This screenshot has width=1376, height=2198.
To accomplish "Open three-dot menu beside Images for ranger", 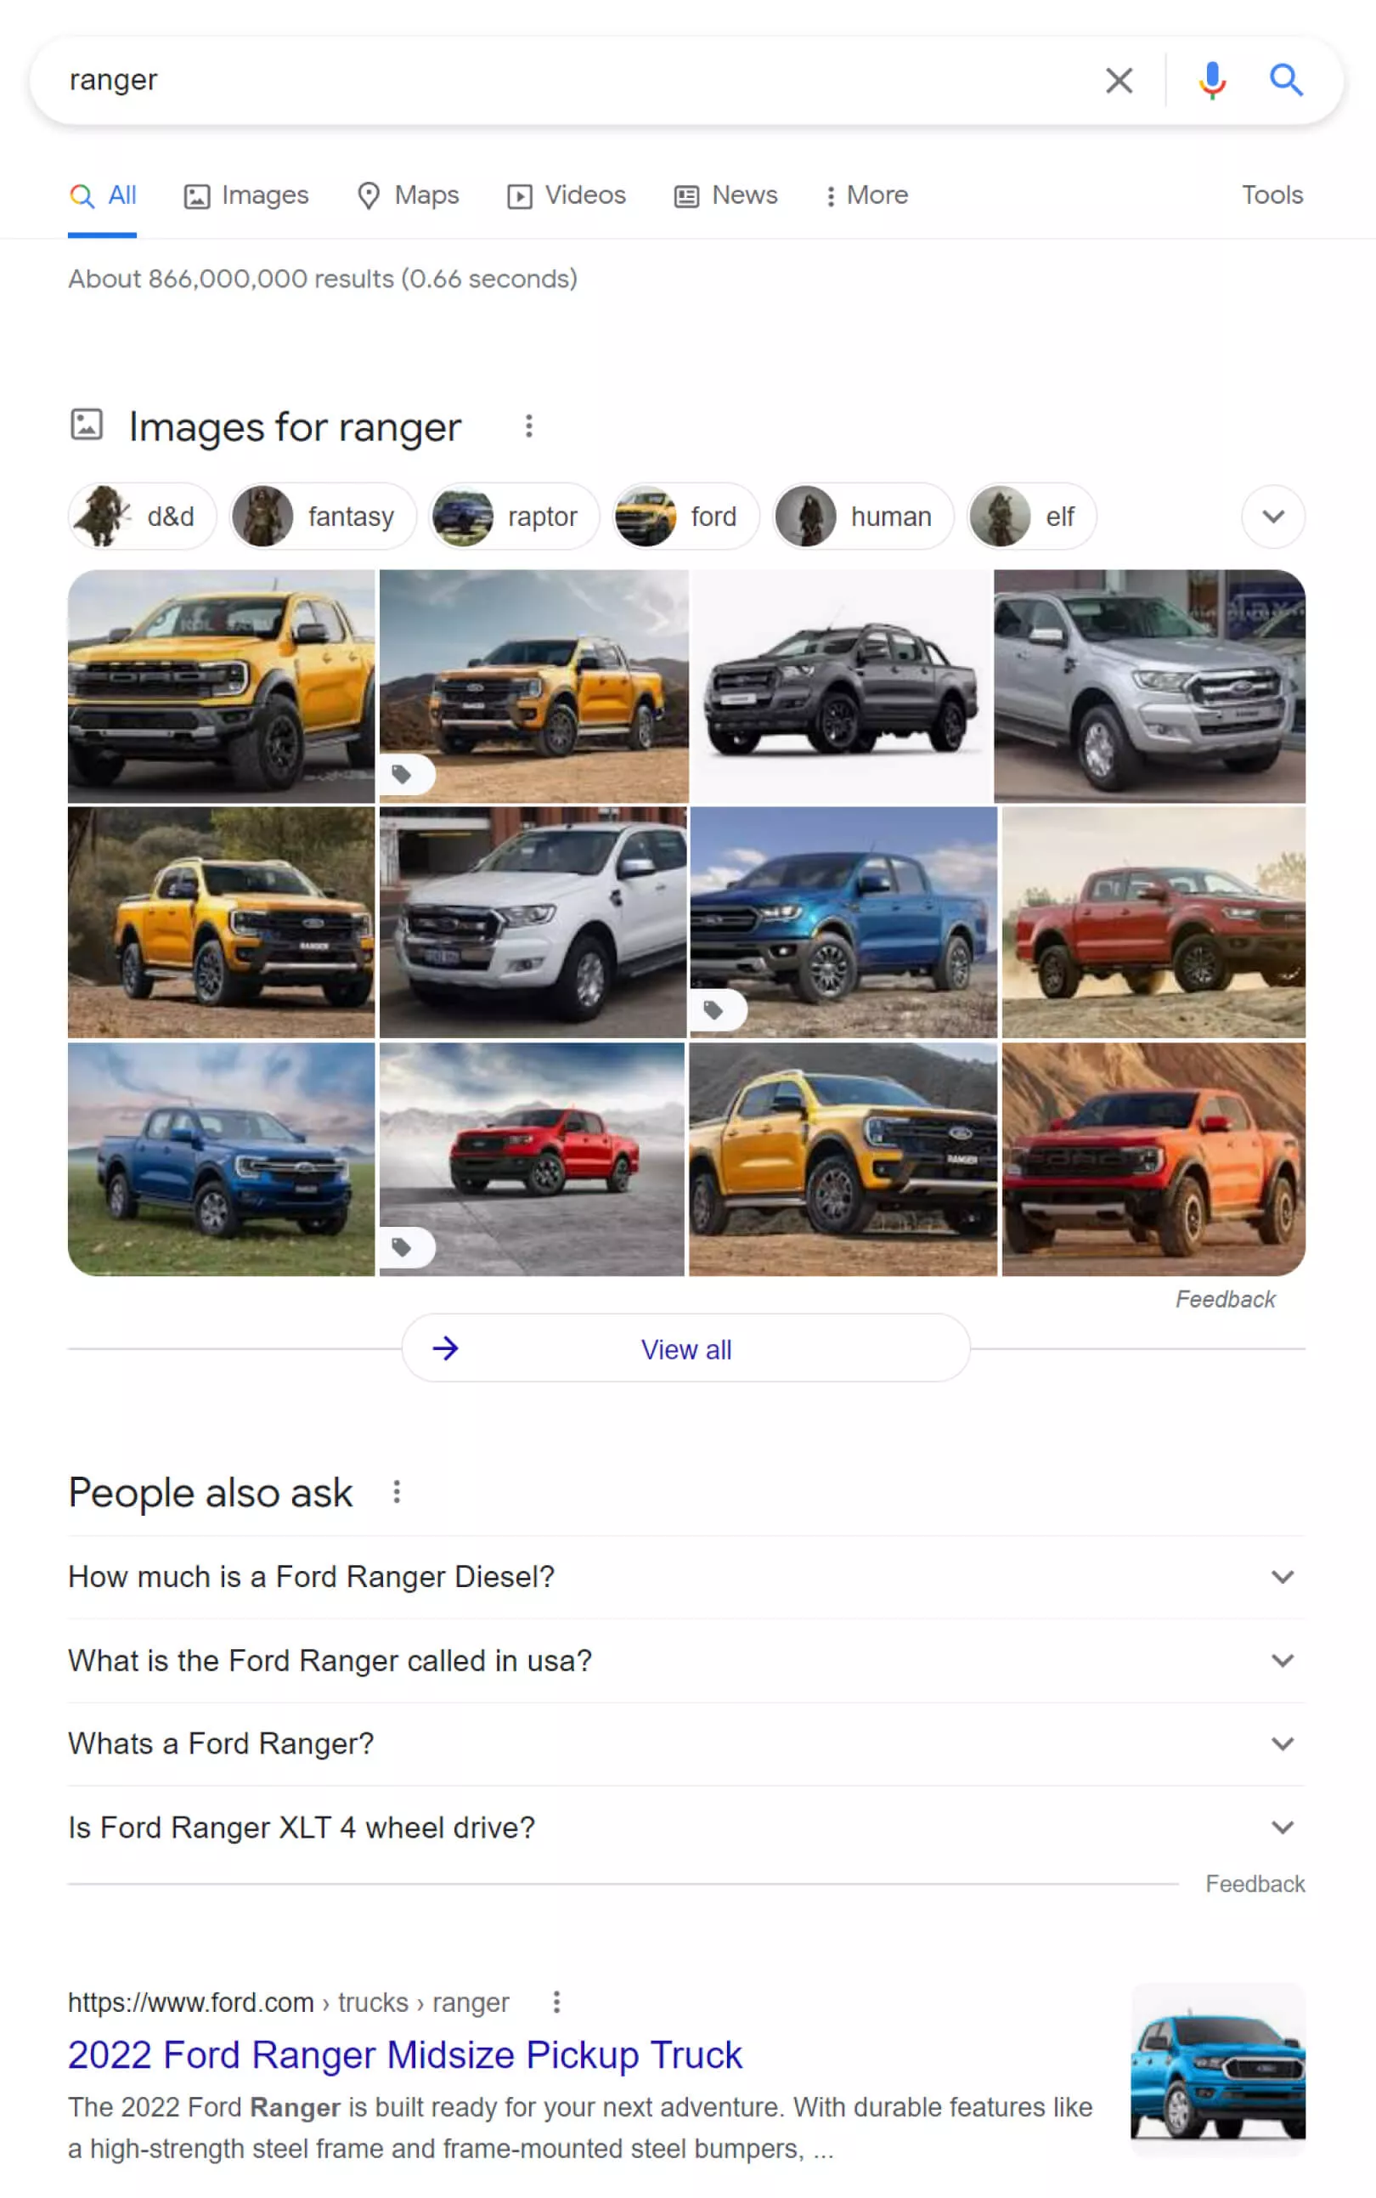I will tap(528, 426).
